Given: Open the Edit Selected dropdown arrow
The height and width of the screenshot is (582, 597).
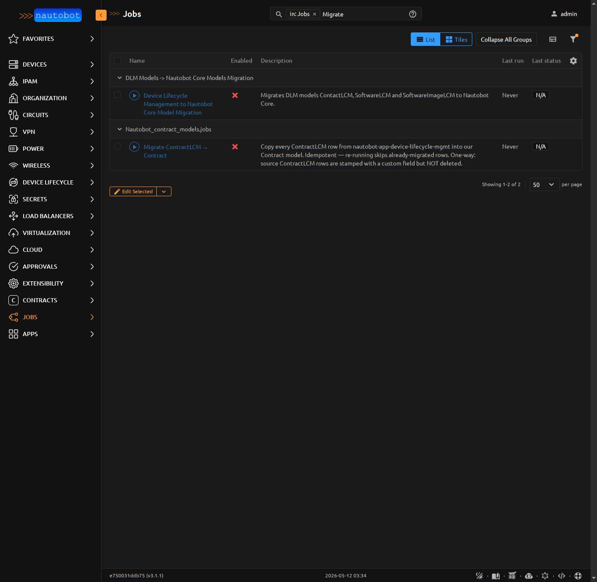Looking at the screenshot, I should (164, 192).
